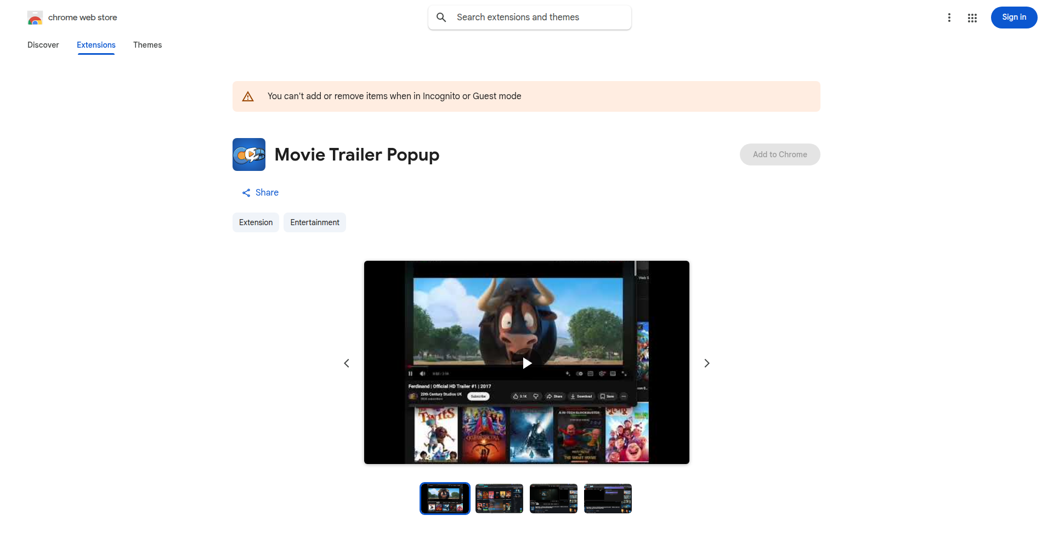Click the Sign in button

point(1014,18)
